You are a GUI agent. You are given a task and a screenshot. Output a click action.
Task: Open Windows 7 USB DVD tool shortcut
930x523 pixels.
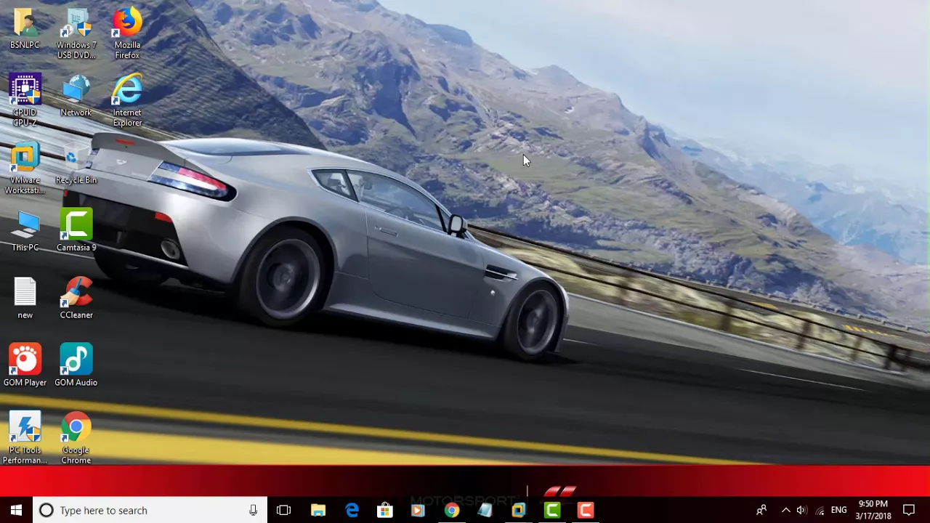pos(76,34)
